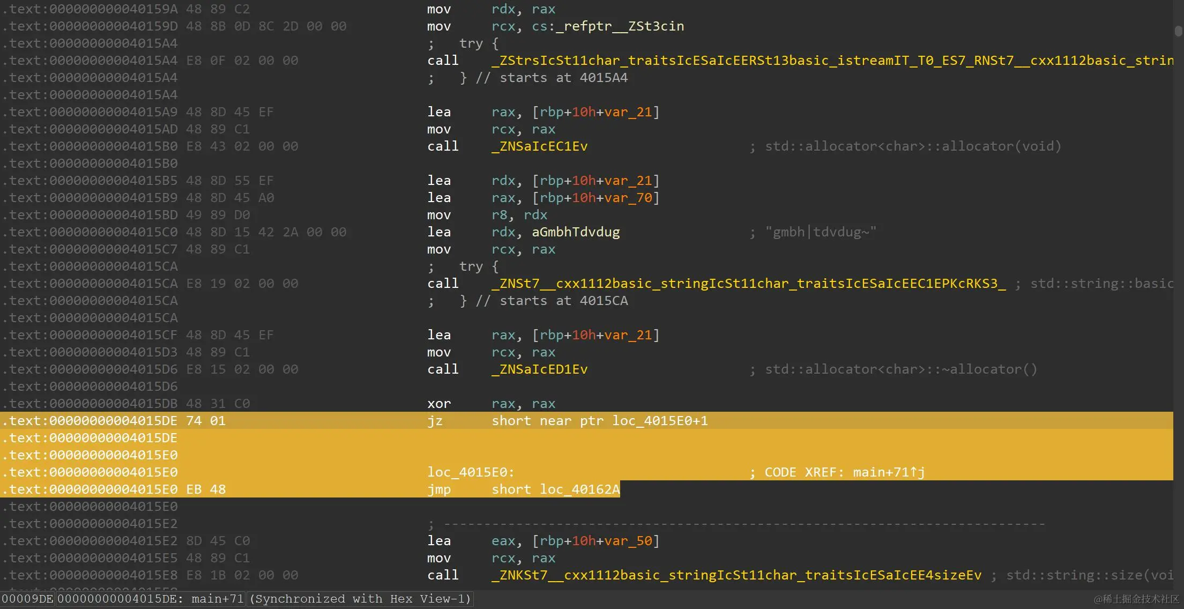This screenshot has height=609, width=1184.
Task: Click the basic_string size() call name
Action: pyautogui.click(x=736, y=575)
